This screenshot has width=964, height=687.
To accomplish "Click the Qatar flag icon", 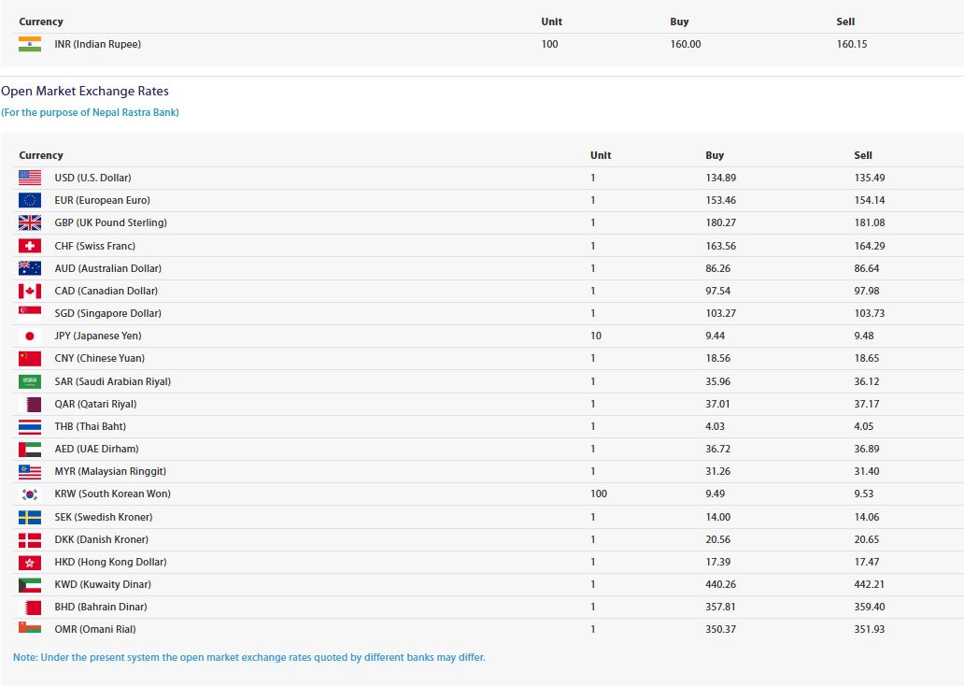I will pyautogui.click(x=30, y=404).
